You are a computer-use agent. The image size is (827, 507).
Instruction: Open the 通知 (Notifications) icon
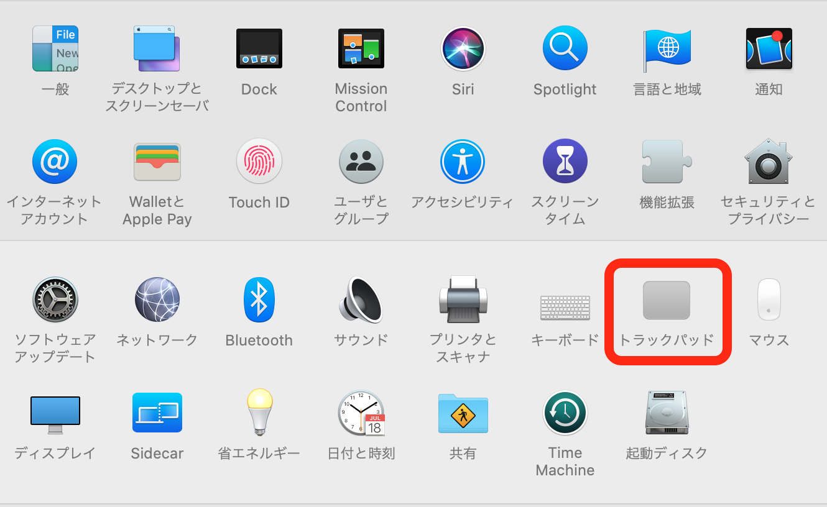(x=769, y=48)
